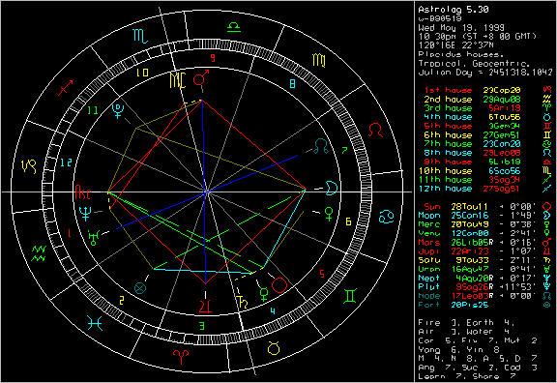Select the 7th house value 23Can20

(502, 144)
